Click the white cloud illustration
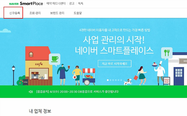 click(x=6, y=31)
